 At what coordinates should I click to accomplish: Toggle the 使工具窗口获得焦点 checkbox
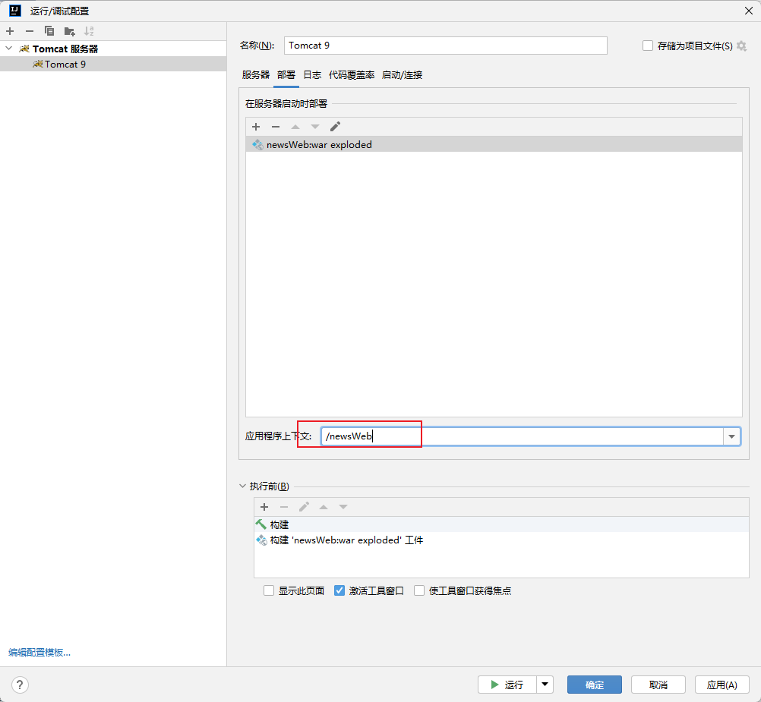419,590
